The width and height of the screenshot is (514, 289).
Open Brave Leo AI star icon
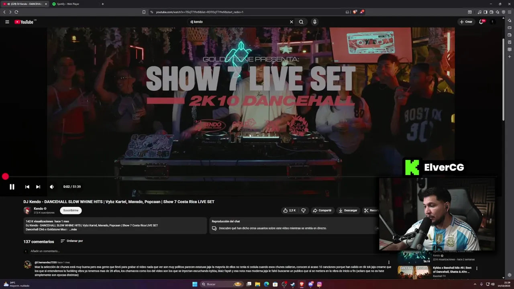(x=498, y=12)
